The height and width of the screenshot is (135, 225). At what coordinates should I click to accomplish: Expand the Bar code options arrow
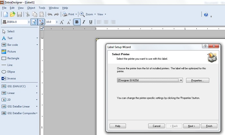click(37, 45)
